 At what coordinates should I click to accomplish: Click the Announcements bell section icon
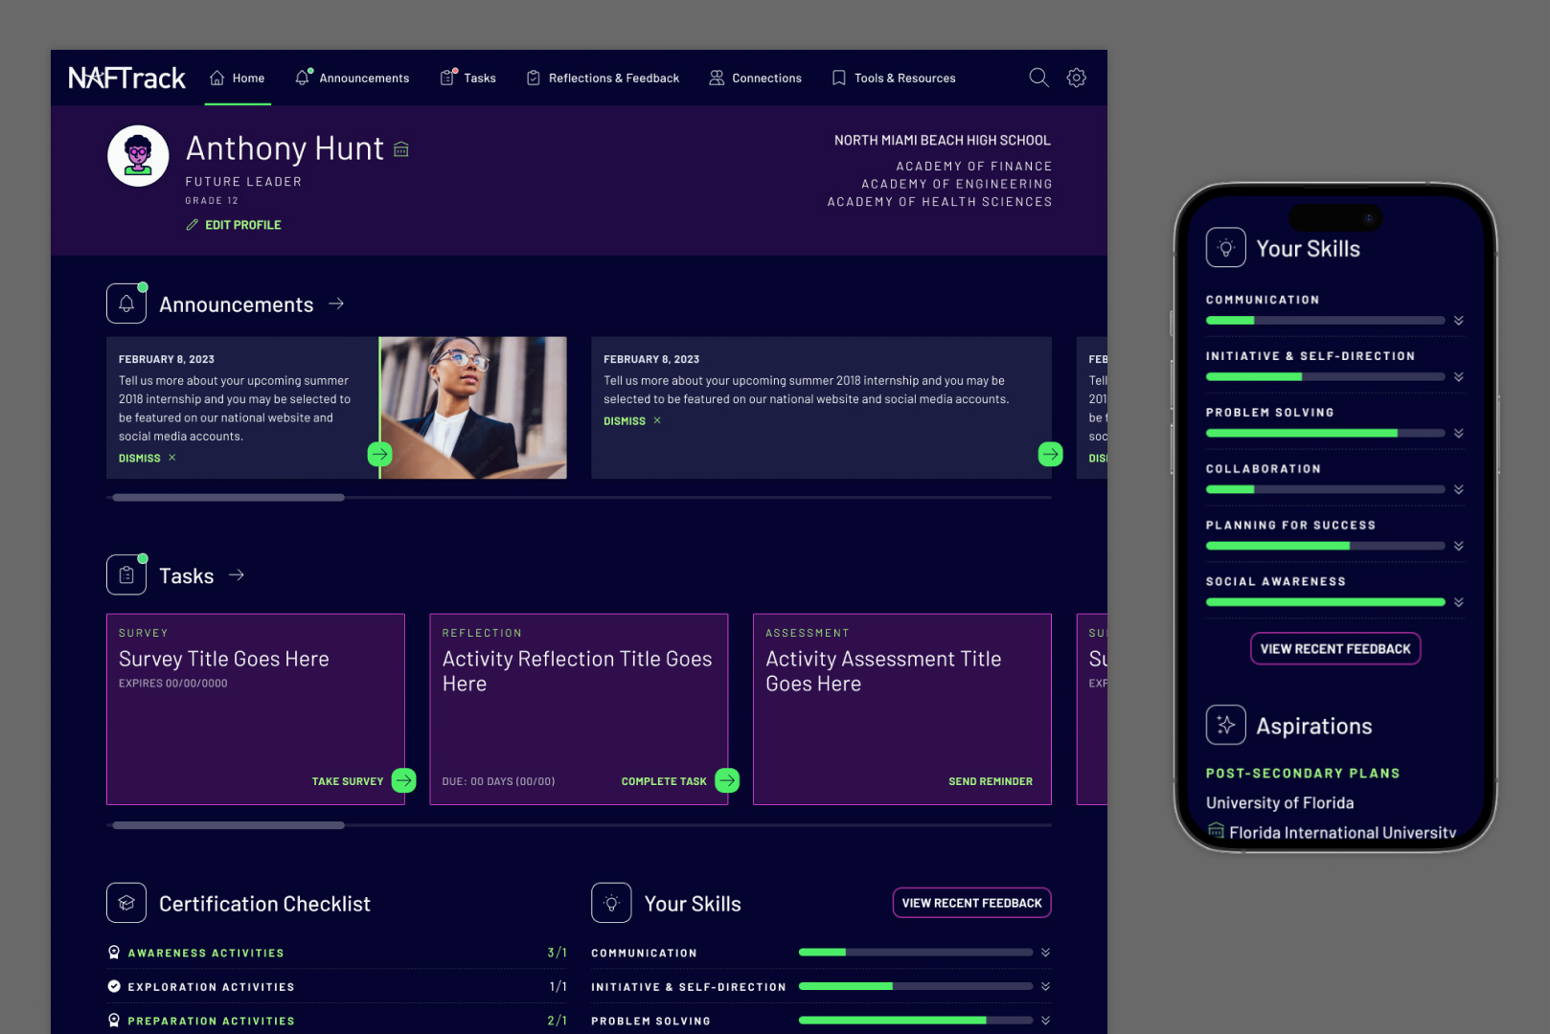click(x=126, y=304)
